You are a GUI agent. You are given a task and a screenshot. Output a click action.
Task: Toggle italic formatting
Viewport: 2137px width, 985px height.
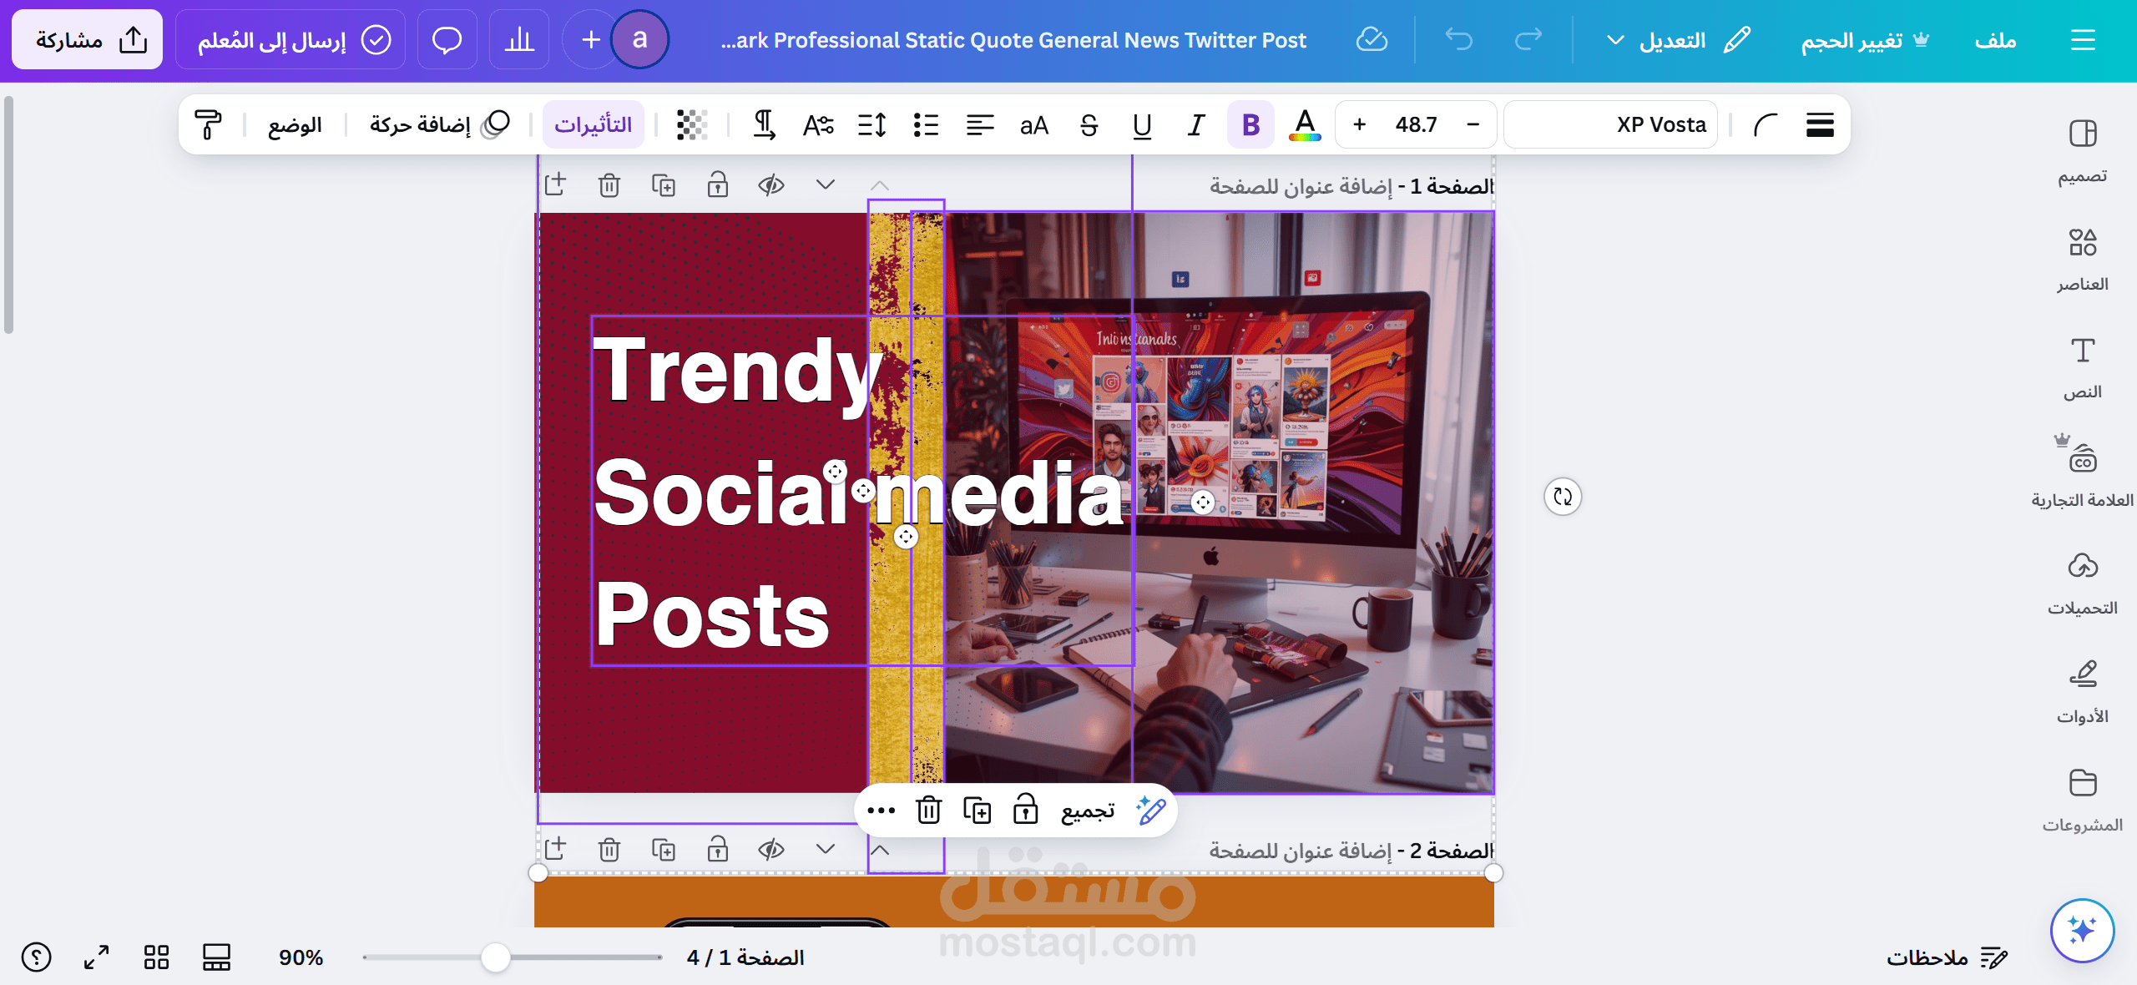[1195, 124]
